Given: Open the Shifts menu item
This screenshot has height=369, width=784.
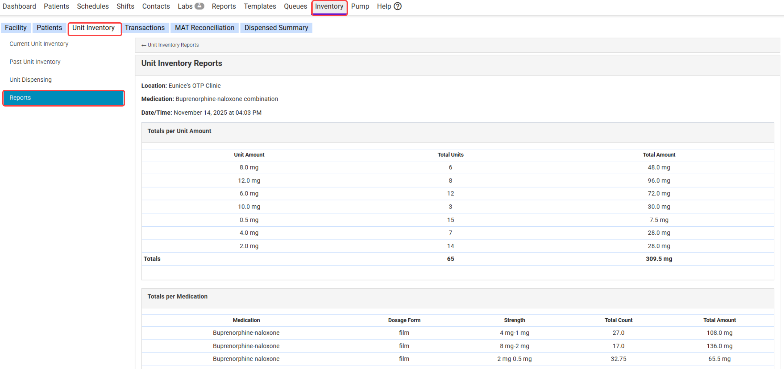Looking at the screenshot, I should pyautogui.click(x=125, y=6).
